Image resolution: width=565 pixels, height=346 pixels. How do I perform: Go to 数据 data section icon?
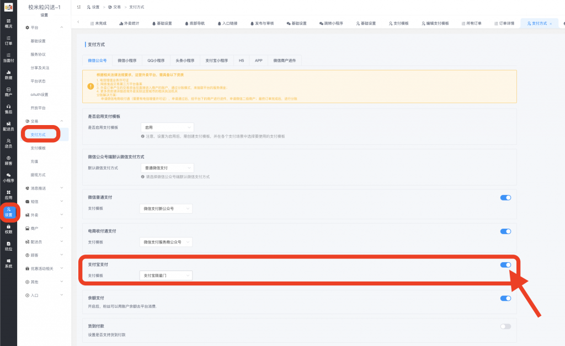[8, 74]
